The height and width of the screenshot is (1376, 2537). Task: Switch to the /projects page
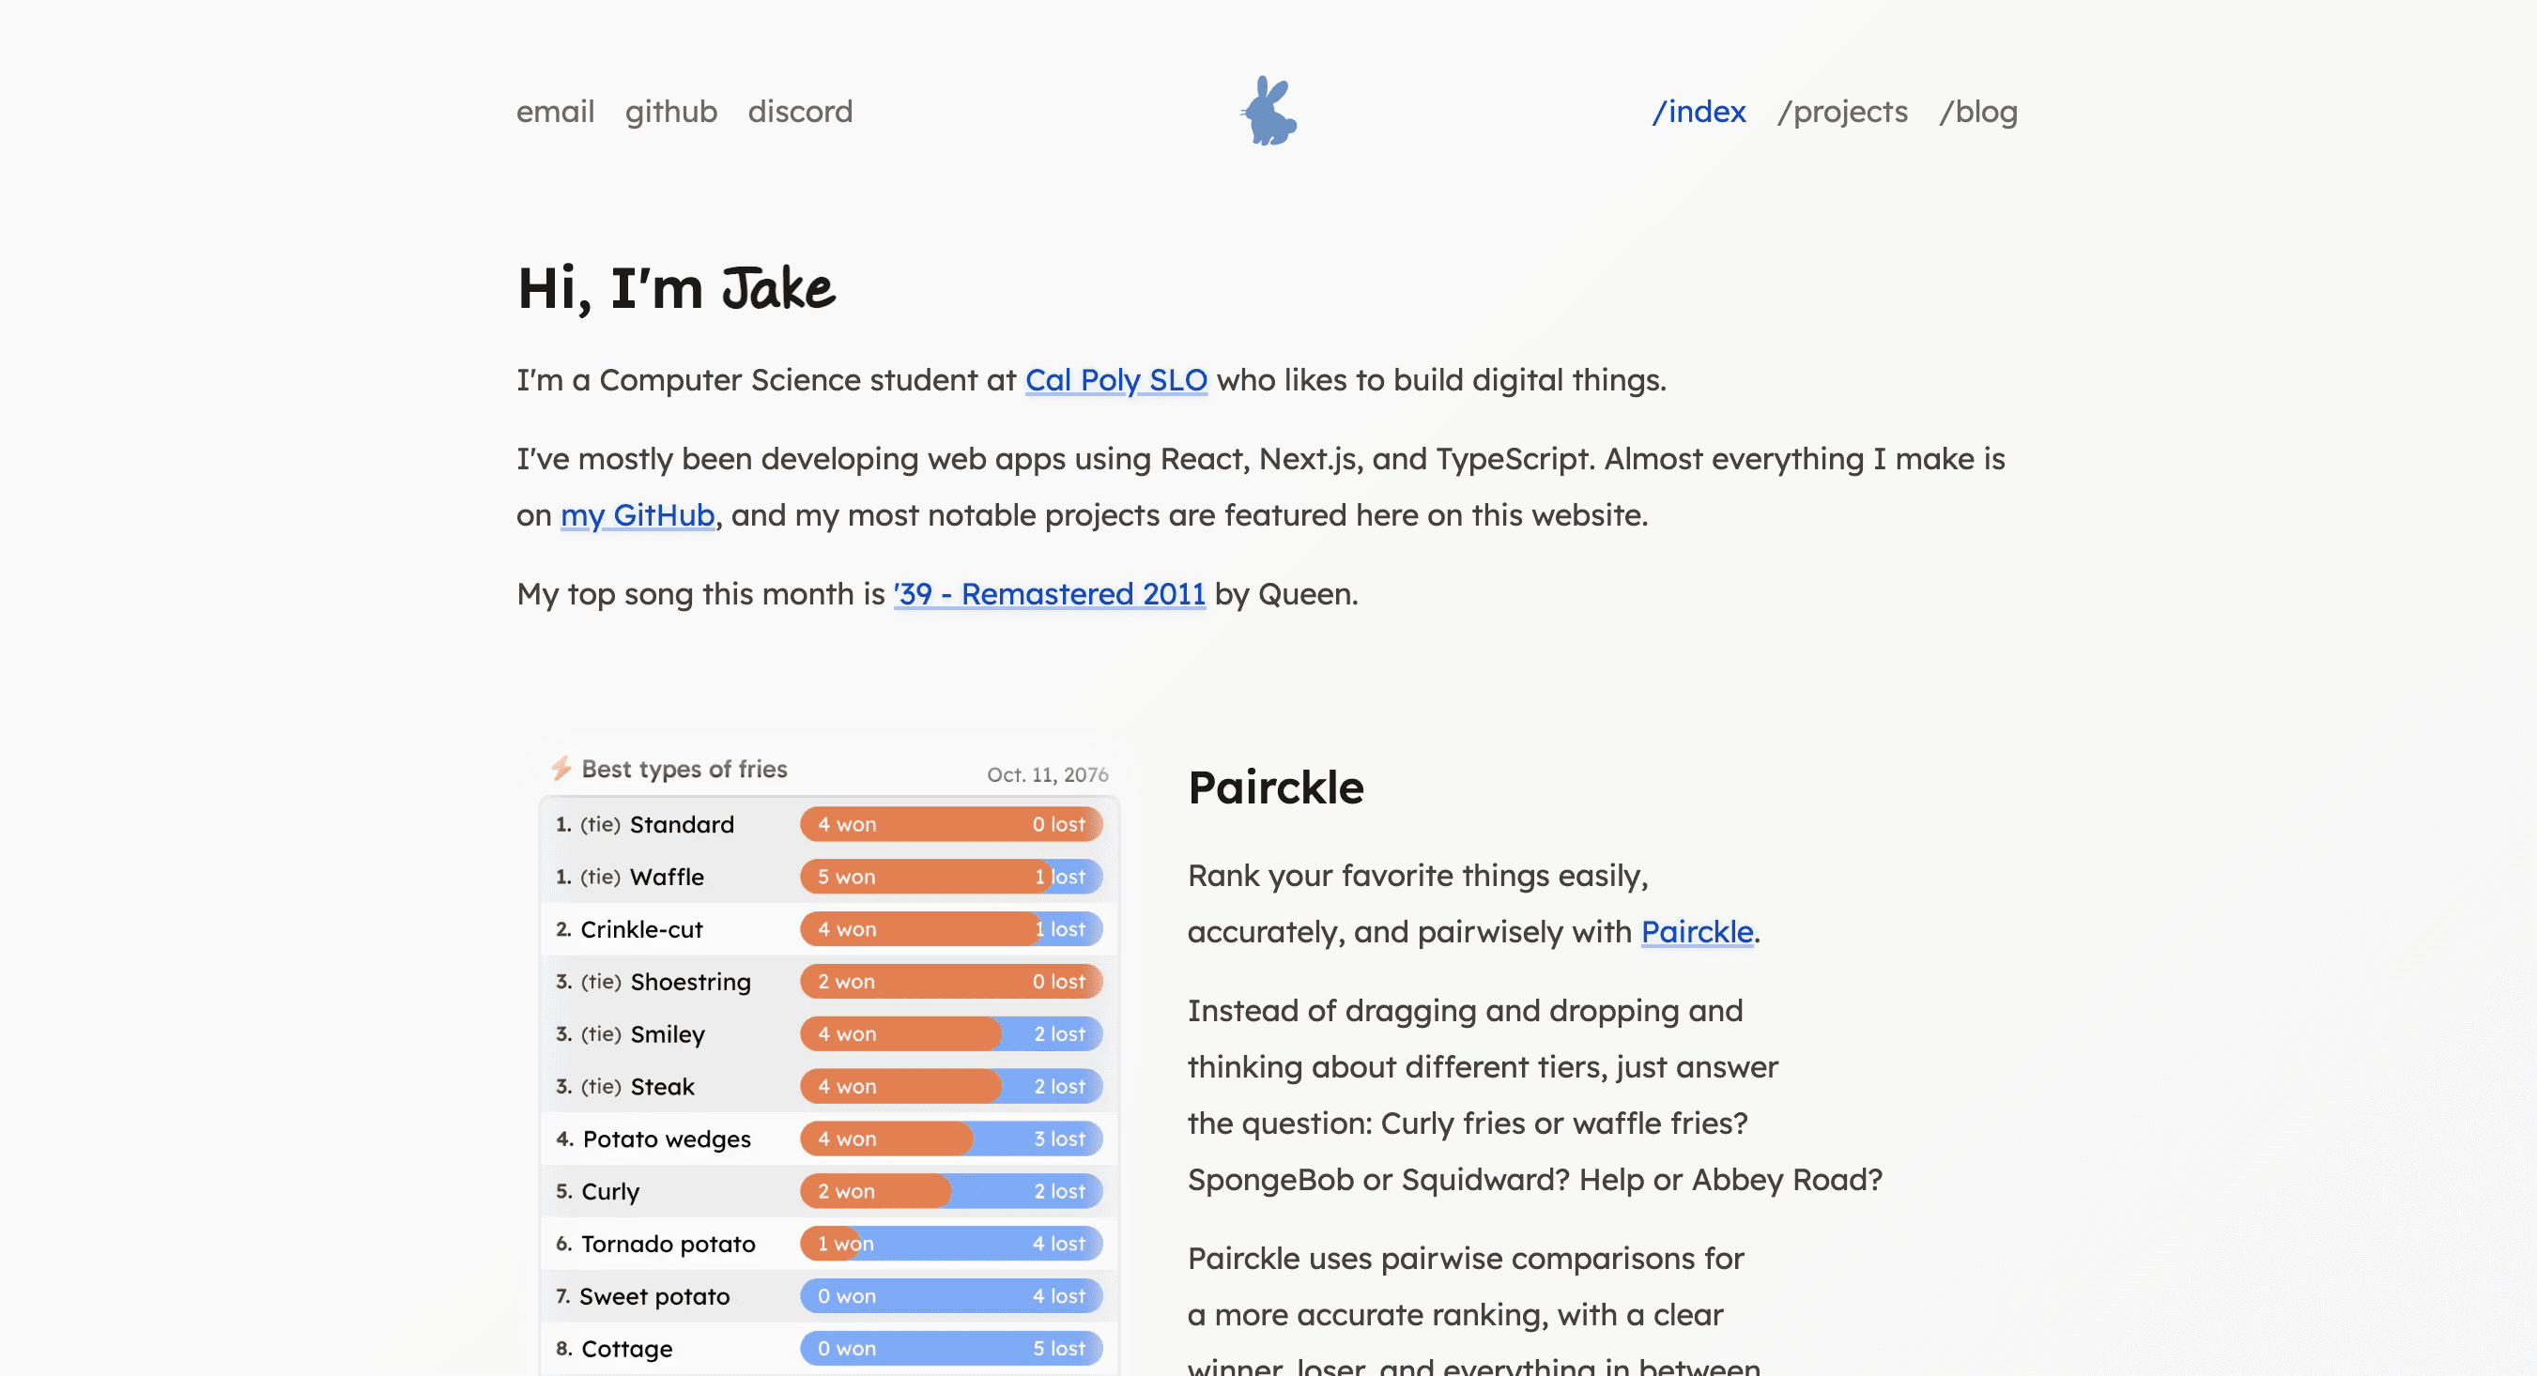coord(1843,111)
